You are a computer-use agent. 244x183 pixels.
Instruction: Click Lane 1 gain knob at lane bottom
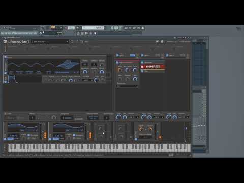119,117
